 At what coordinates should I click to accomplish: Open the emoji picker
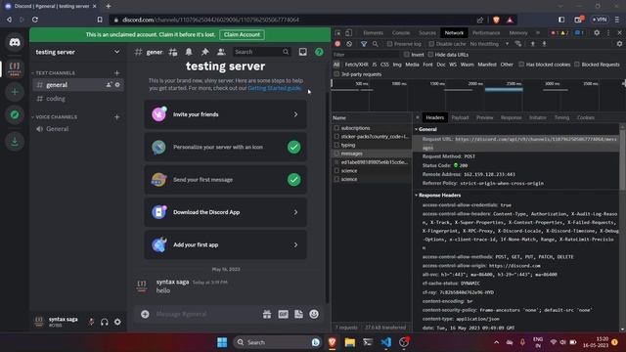coord(314,314)
